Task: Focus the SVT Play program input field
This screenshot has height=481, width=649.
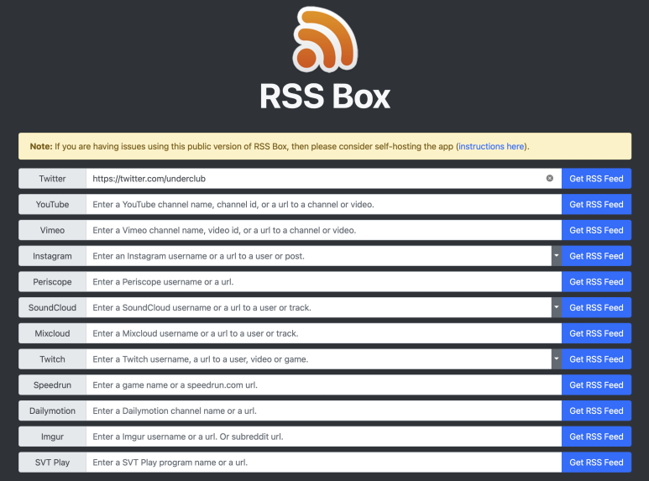Action: click(x=324, y=463)
